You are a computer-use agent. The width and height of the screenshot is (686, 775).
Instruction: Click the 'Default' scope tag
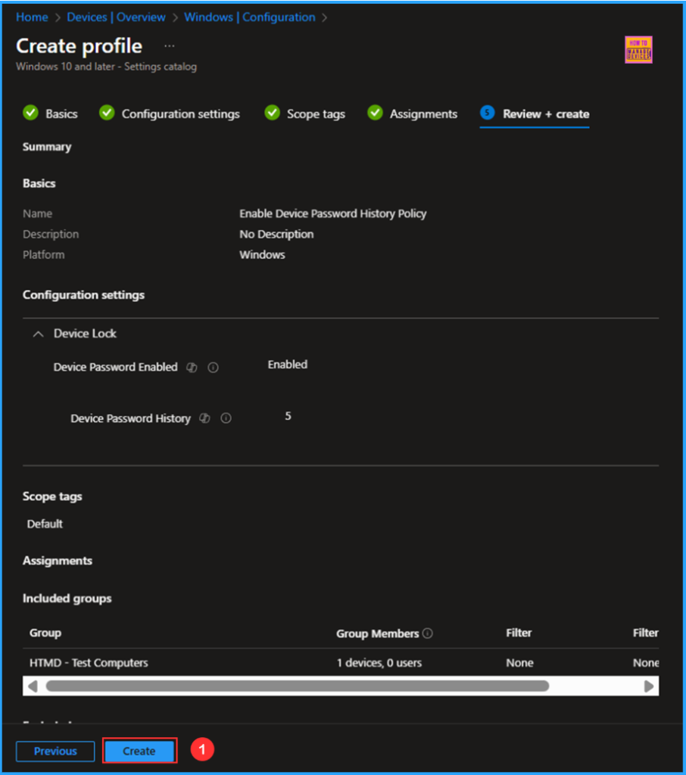point(45,524)
